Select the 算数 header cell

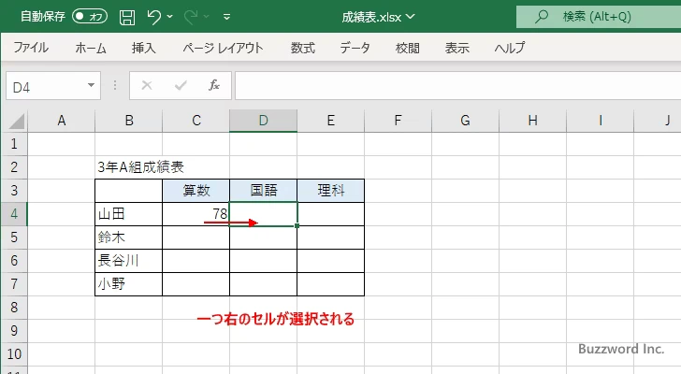coord(196,191)
